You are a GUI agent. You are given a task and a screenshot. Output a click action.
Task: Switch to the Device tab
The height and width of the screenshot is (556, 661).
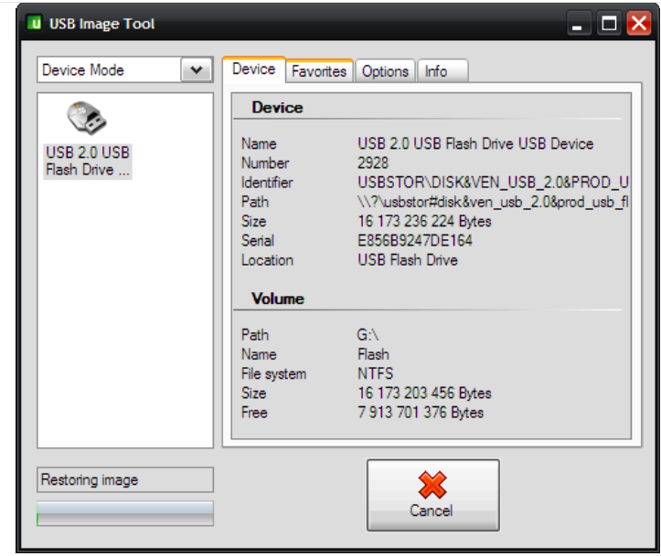coord(253,69)
